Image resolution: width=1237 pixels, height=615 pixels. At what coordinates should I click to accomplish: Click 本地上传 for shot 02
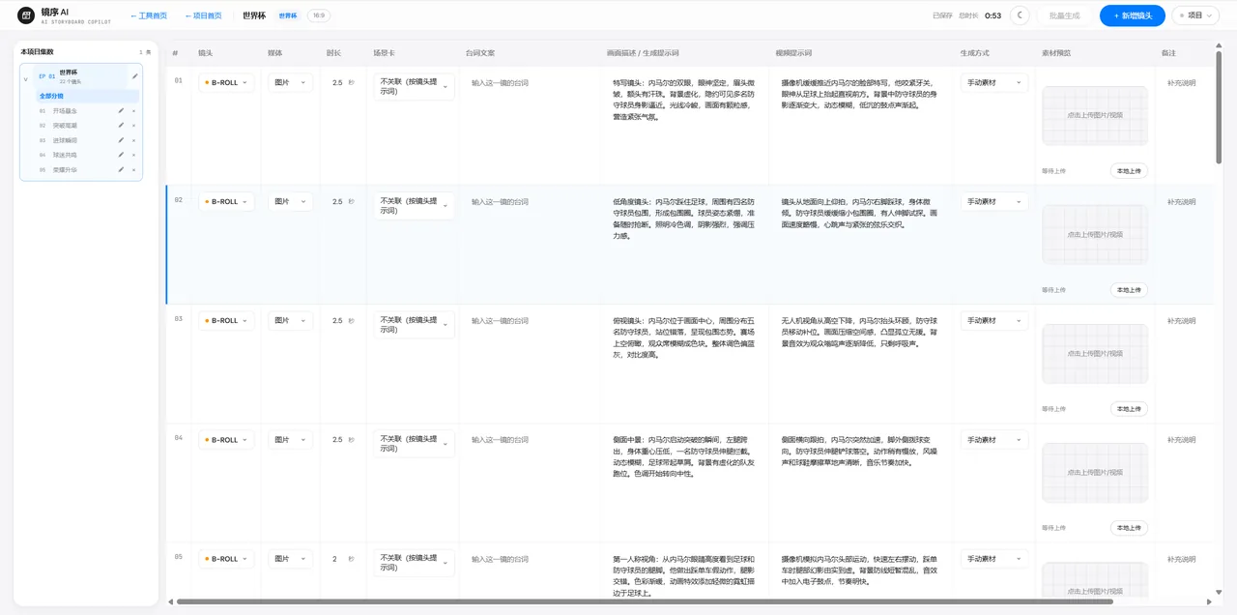point(1129,290)
